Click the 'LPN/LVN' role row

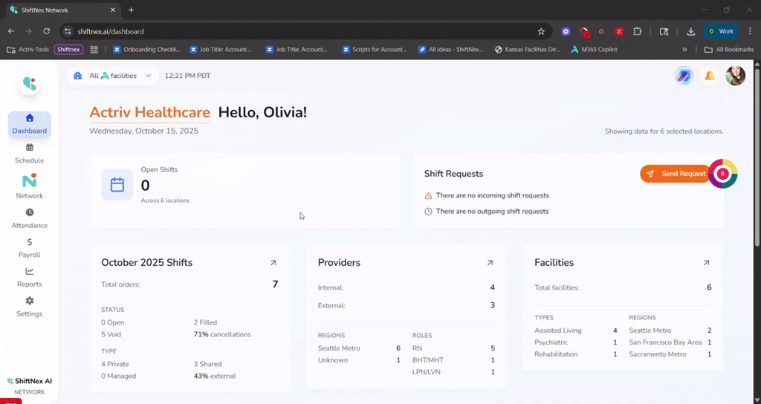[x=453, y=372]
